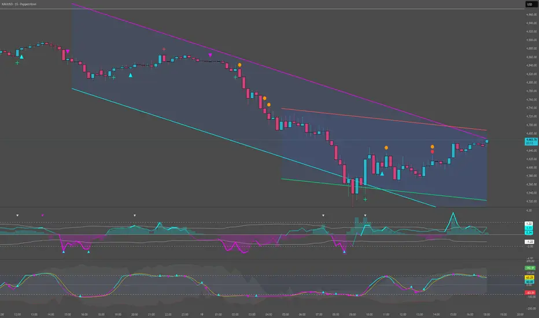This screenshot has width=539, height=318.
Task: Click orange dot above the red dot
Action: tap(432, 147)
